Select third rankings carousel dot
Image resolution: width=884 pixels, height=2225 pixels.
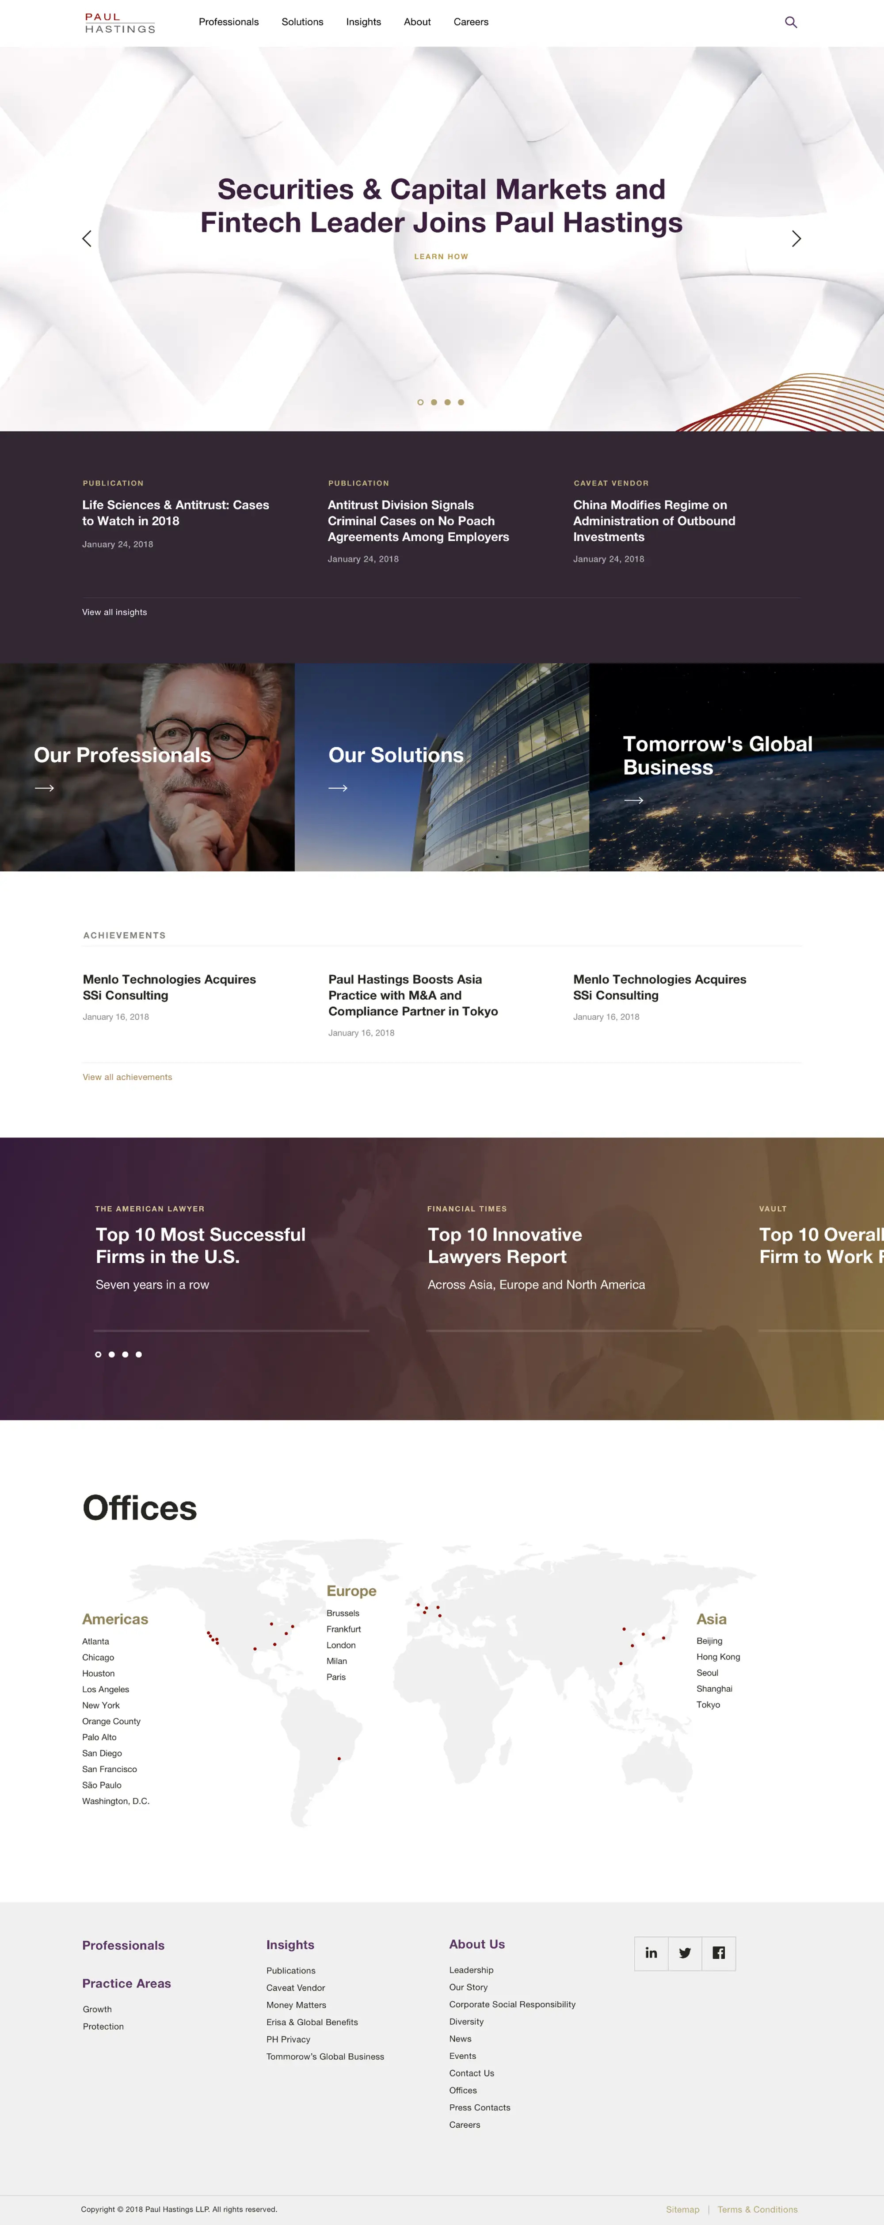coord(125,1354)
